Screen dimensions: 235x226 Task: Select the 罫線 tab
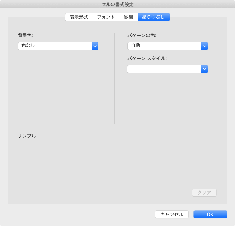(x=129, y=17)
